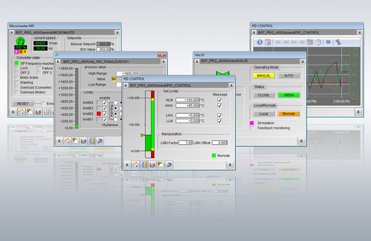Open trend chart icon in Micromaster 440 toolbar

click(38, 112)
